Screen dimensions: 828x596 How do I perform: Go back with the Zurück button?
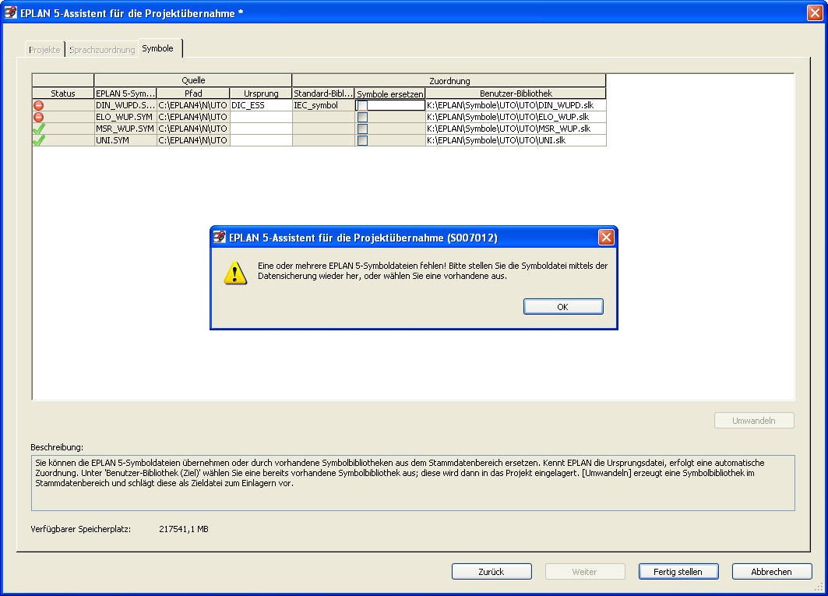pos(491,572)
